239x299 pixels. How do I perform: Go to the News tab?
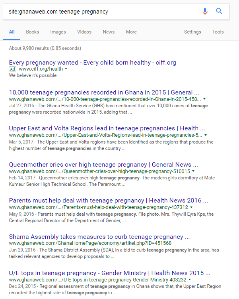click(109, 32)
